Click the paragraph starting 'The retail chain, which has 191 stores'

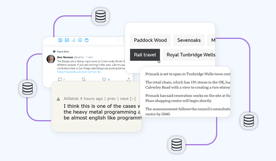[188, 85]
